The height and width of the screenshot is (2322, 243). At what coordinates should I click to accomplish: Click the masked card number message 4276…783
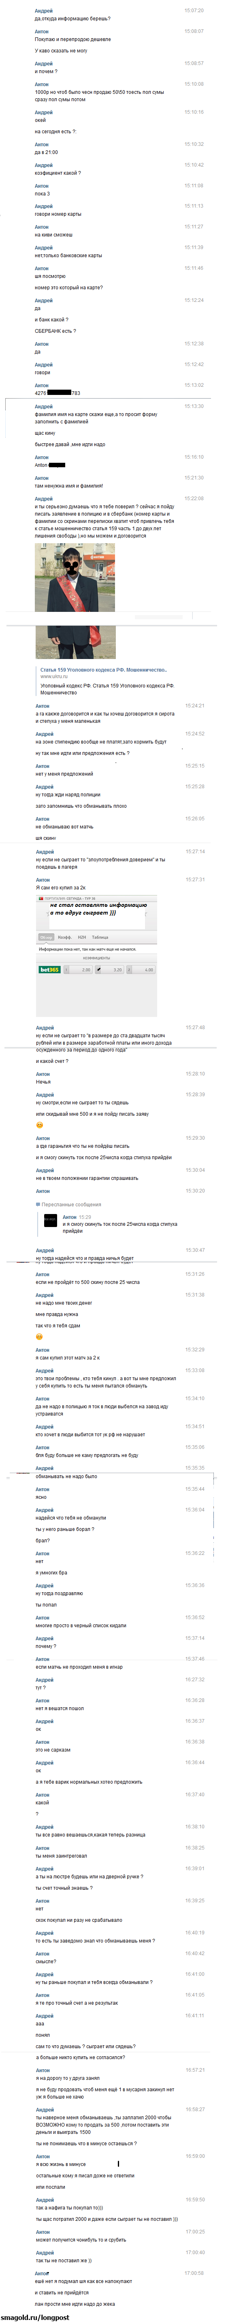58,393
